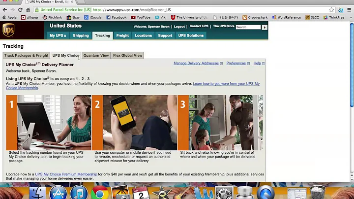Open the Contact UPS link
This screenshot has height=199, width=354.
click(199, 26)
